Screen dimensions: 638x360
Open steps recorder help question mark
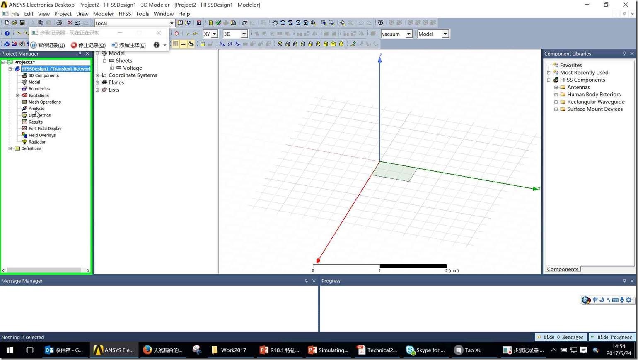point(157,45)
